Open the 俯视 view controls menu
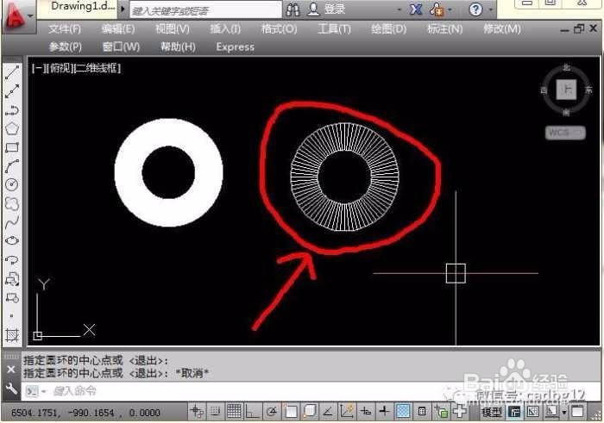 pos(61,68)
